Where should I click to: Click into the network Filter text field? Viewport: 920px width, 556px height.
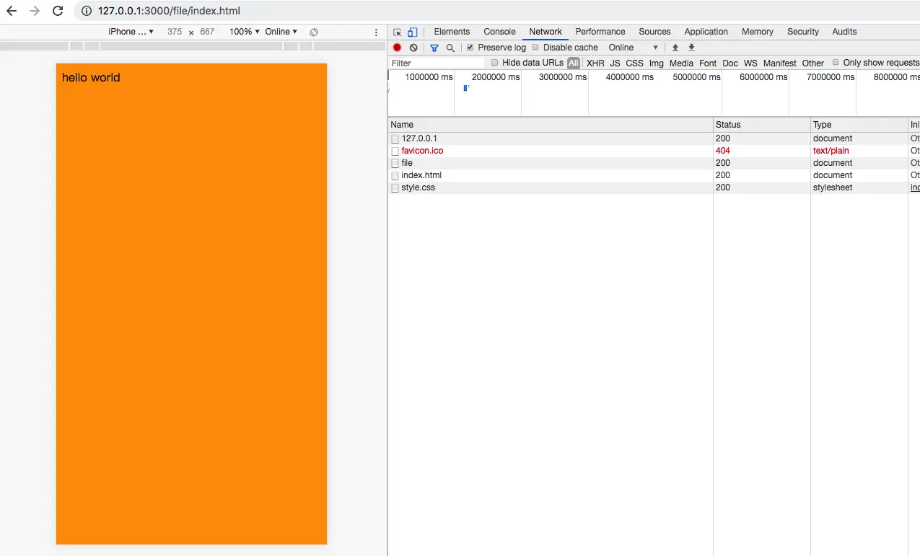[437, 63]
